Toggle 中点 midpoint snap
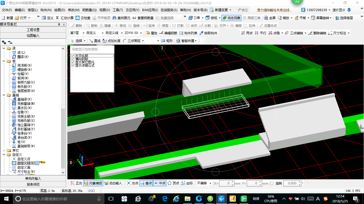Viewport: 364px width, 204px height. click(x=160, y=183)
